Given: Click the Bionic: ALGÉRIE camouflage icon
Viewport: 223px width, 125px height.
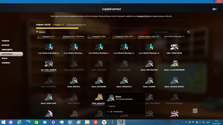Looking at the screenshot, I should point(149,80).
